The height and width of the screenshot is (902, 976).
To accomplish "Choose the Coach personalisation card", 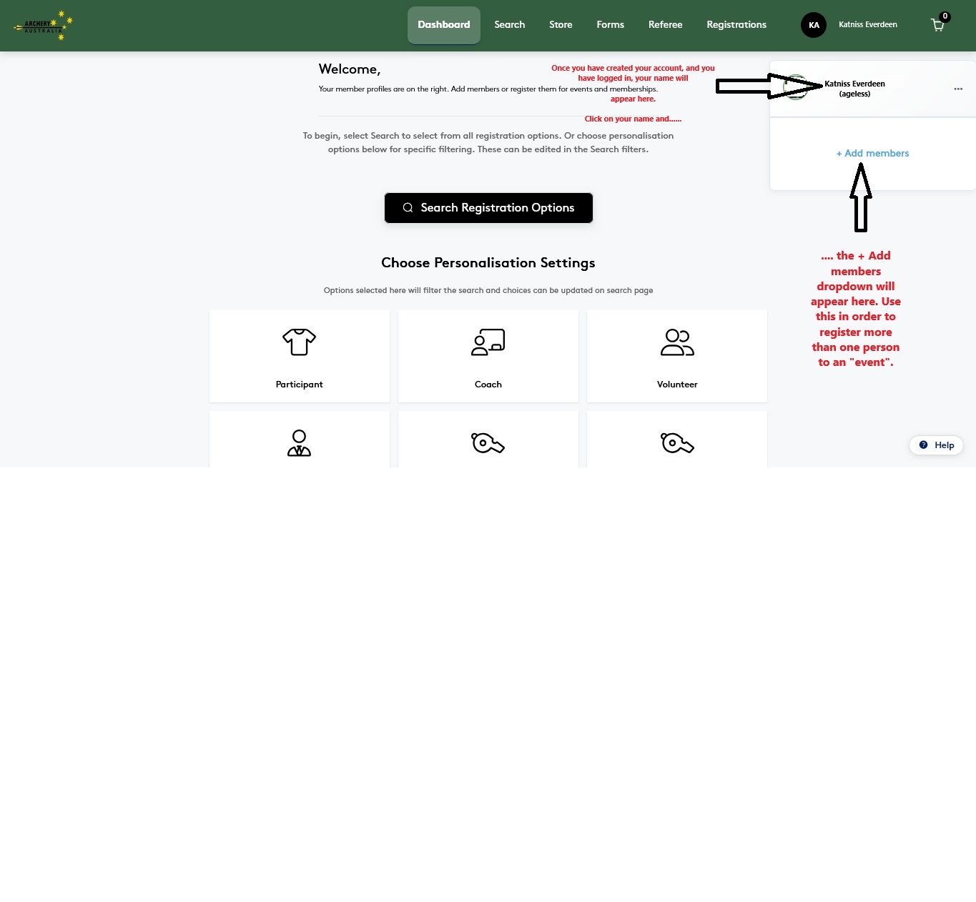I will pyautogui.click(x=488, y=356).
